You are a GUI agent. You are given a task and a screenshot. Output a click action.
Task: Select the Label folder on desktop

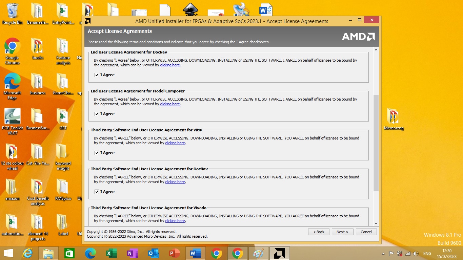pos(63,225)
